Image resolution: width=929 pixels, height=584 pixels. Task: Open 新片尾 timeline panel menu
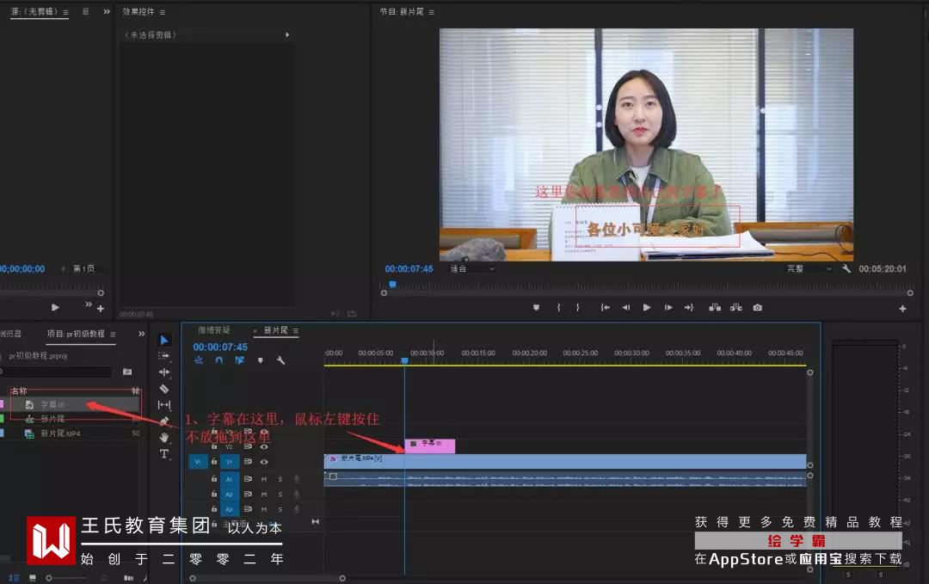(x=296, y=330)
